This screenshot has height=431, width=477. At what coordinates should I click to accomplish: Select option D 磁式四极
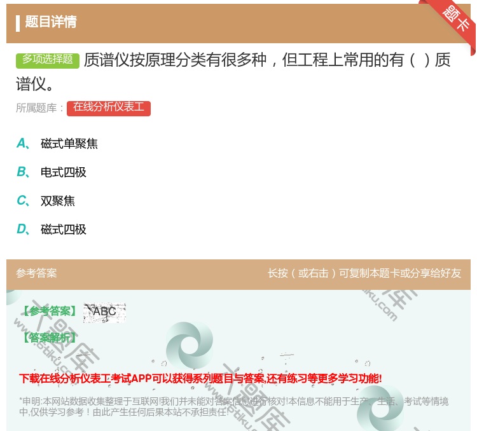point(52,229)
